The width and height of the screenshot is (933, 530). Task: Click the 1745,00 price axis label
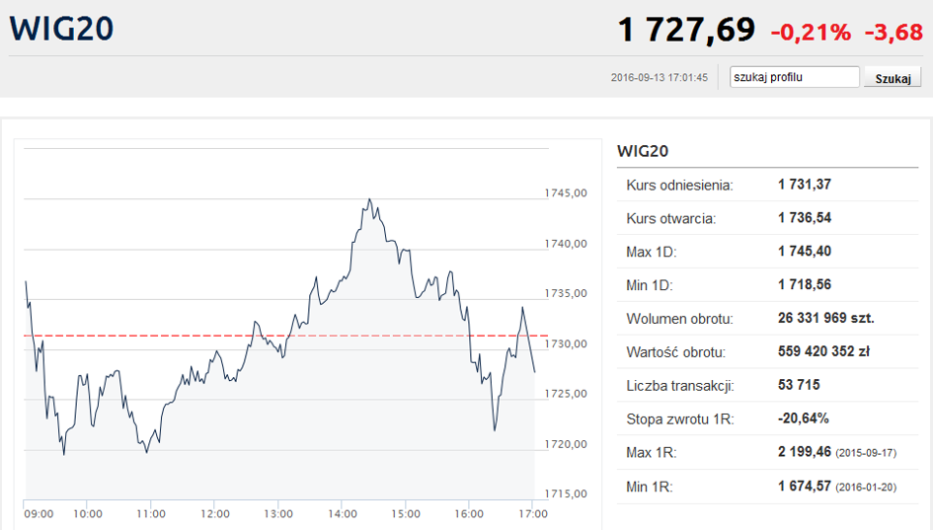tap(566, 193)
